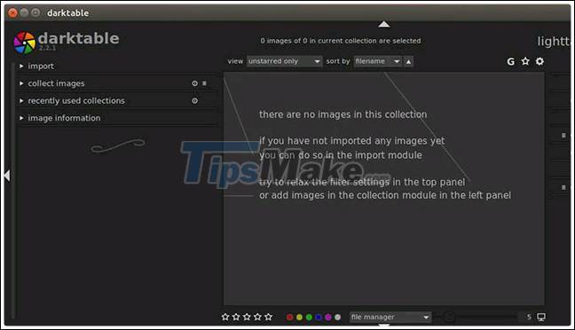Image resolution: width=575 pixels, height=330 pixels.
Task: Minimize the darktable window
Action: click(x=24, y=12)
